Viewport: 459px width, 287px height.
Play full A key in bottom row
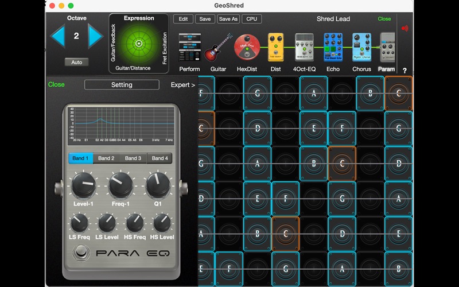(x=342, y=269)
